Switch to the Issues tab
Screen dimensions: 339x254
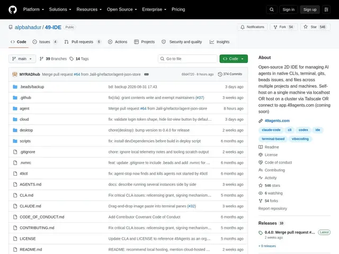(x=45, y=42)
